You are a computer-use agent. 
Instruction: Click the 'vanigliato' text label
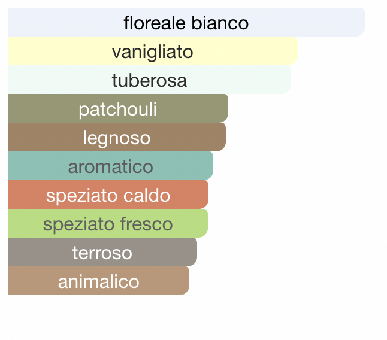tap(153, 52)
